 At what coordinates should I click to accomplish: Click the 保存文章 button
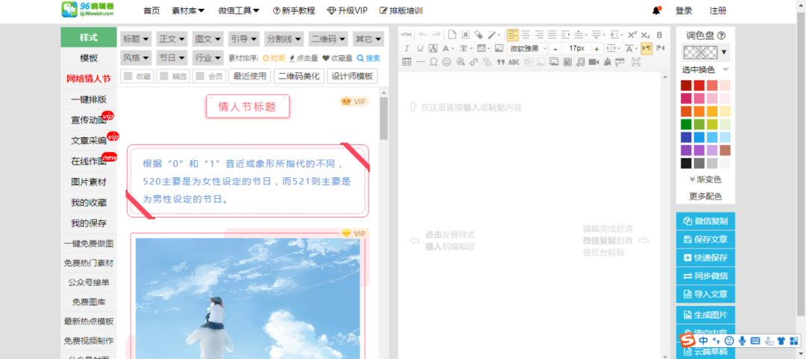point(705,239)
